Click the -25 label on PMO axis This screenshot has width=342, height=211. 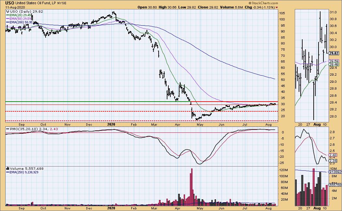click(x=282, y=163)
